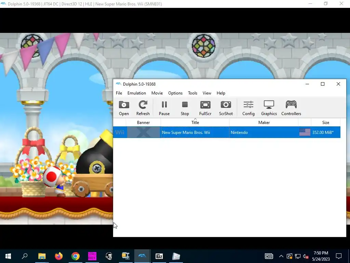Open the pink Scrubber app on taskbar
The height and width of the screenshot is (263, 350).
[92, 256]
